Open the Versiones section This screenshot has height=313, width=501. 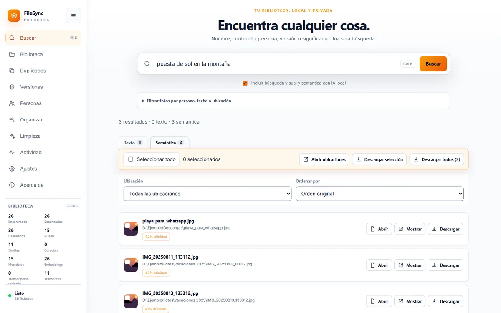[x=43, y=87]
